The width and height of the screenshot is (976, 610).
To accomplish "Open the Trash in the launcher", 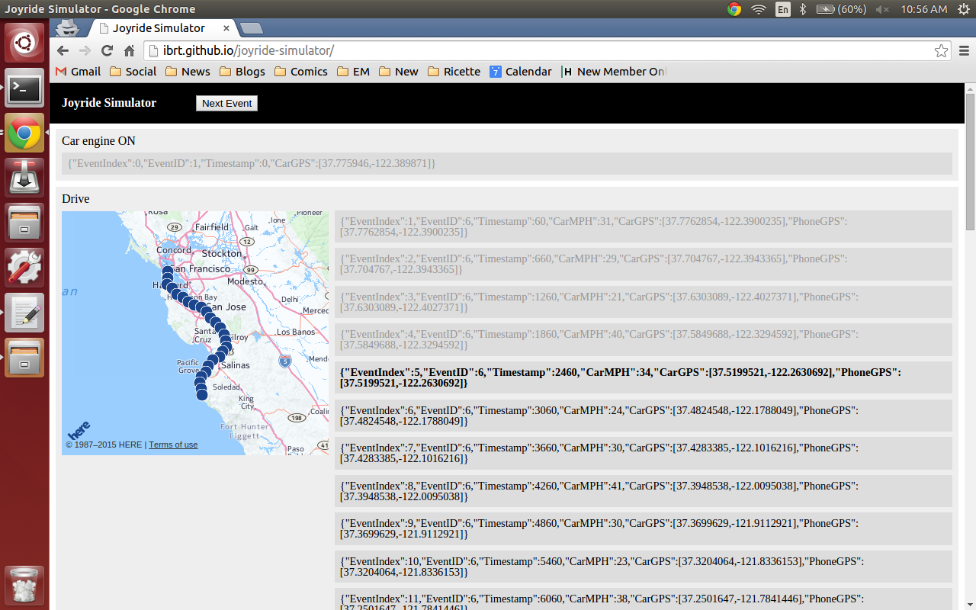I will point(24,585).
